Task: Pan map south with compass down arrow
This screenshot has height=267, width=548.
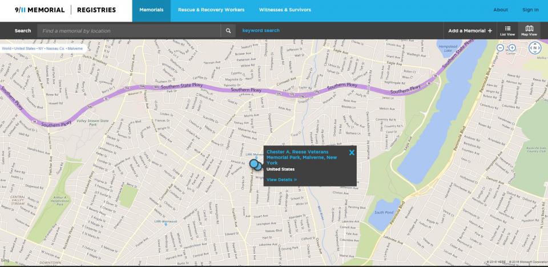Action: tap(535, 52)
